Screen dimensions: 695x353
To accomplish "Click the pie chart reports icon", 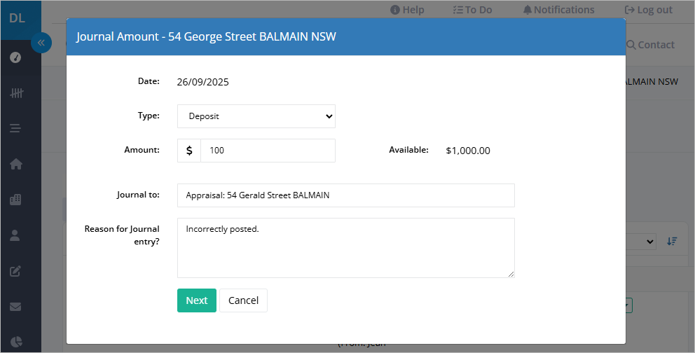I will click(x=16, y=342).
